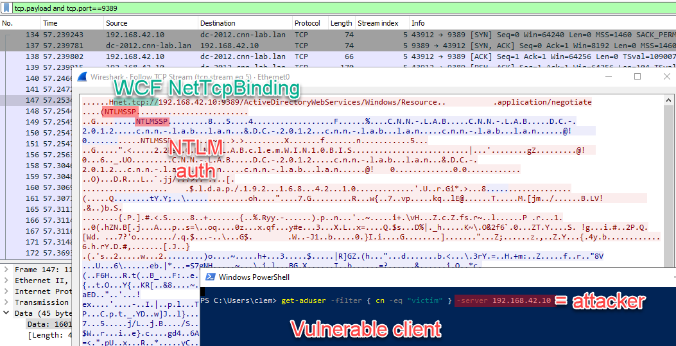Select the '[Length:' detail row

click(49, 334)
